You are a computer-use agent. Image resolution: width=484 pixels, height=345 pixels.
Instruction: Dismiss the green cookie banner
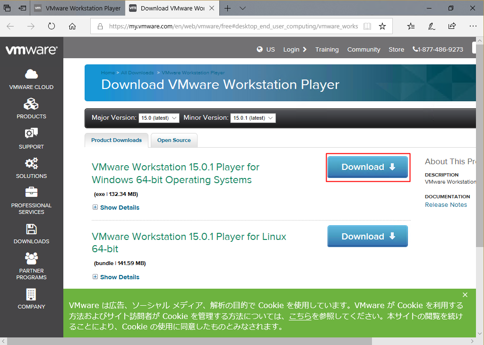tap(465, 295)
